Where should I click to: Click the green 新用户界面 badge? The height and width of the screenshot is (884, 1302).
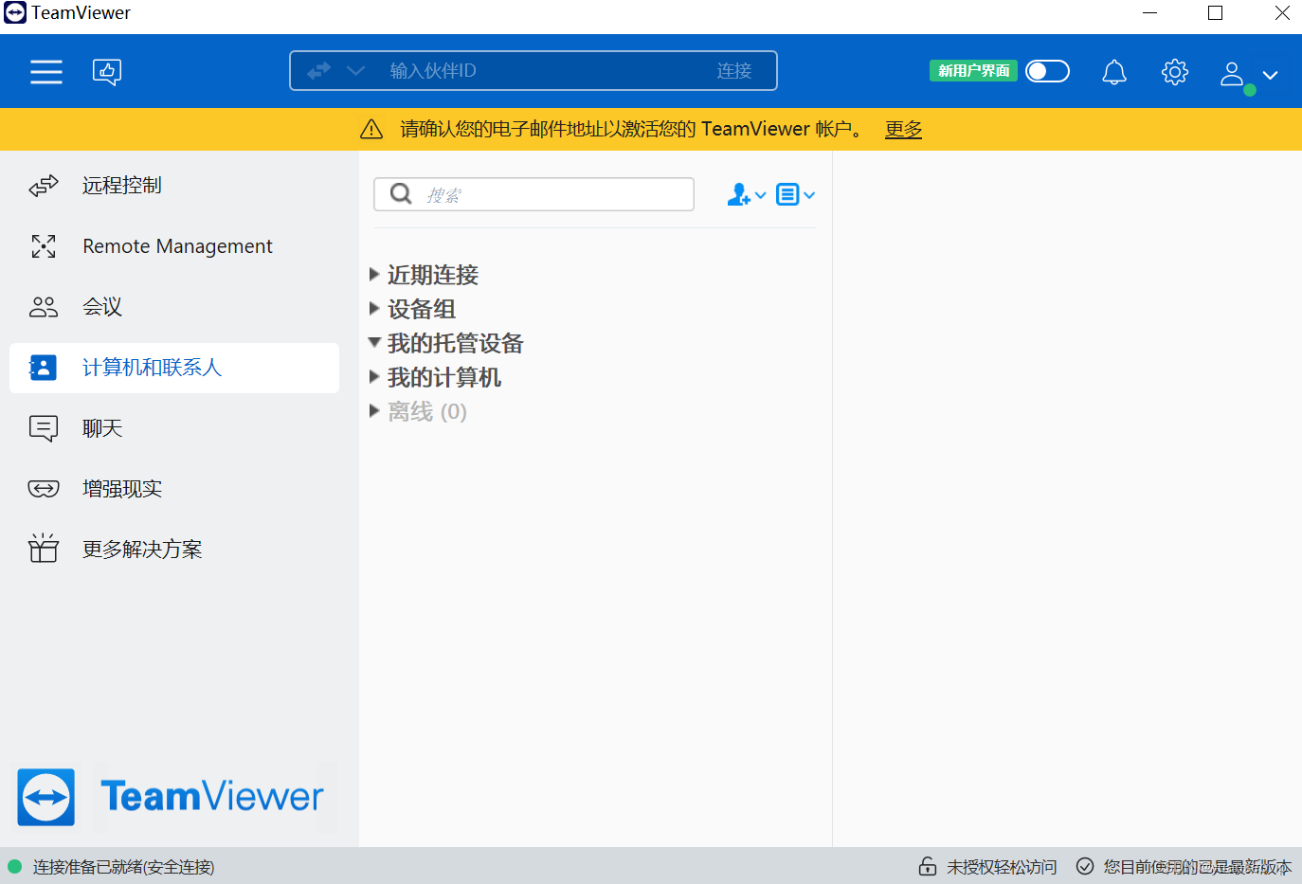(x=973, y=71)
